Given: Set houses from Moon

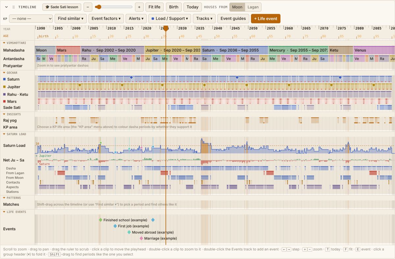Looking at the screenshot, I should [x=237, y=7].
